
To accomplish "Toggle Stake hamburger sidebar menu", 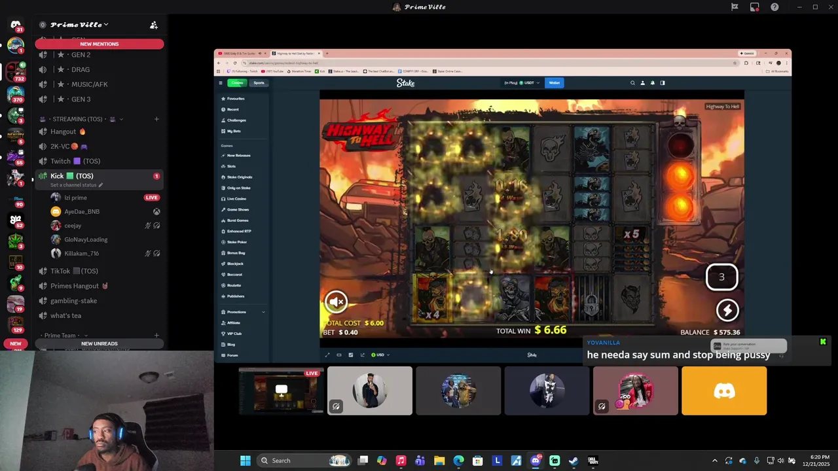I will pyautogui.click(x=221, y=83).
